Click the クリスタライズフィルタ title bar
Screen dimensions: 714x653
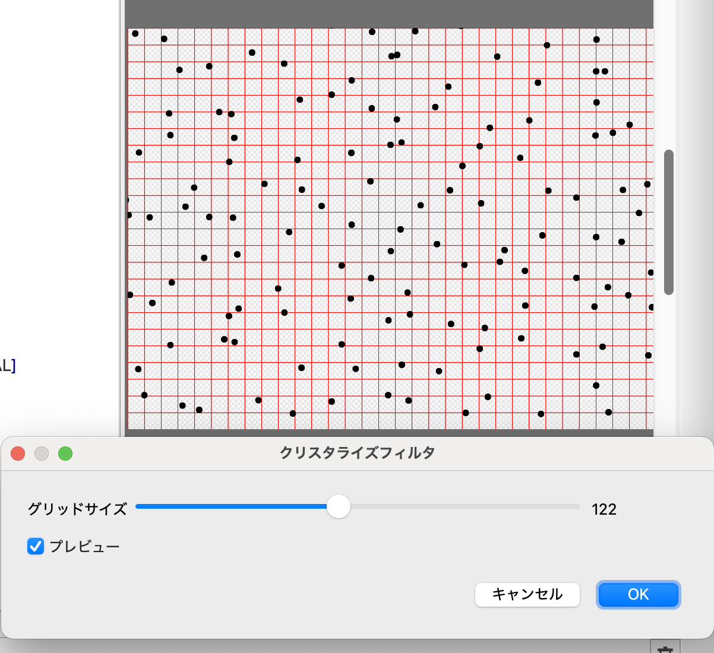pos(356,452)
